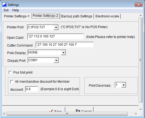Click the "Printer Port:" label
145x118 pixels.
pyautogui.click(x=16, y=27)
